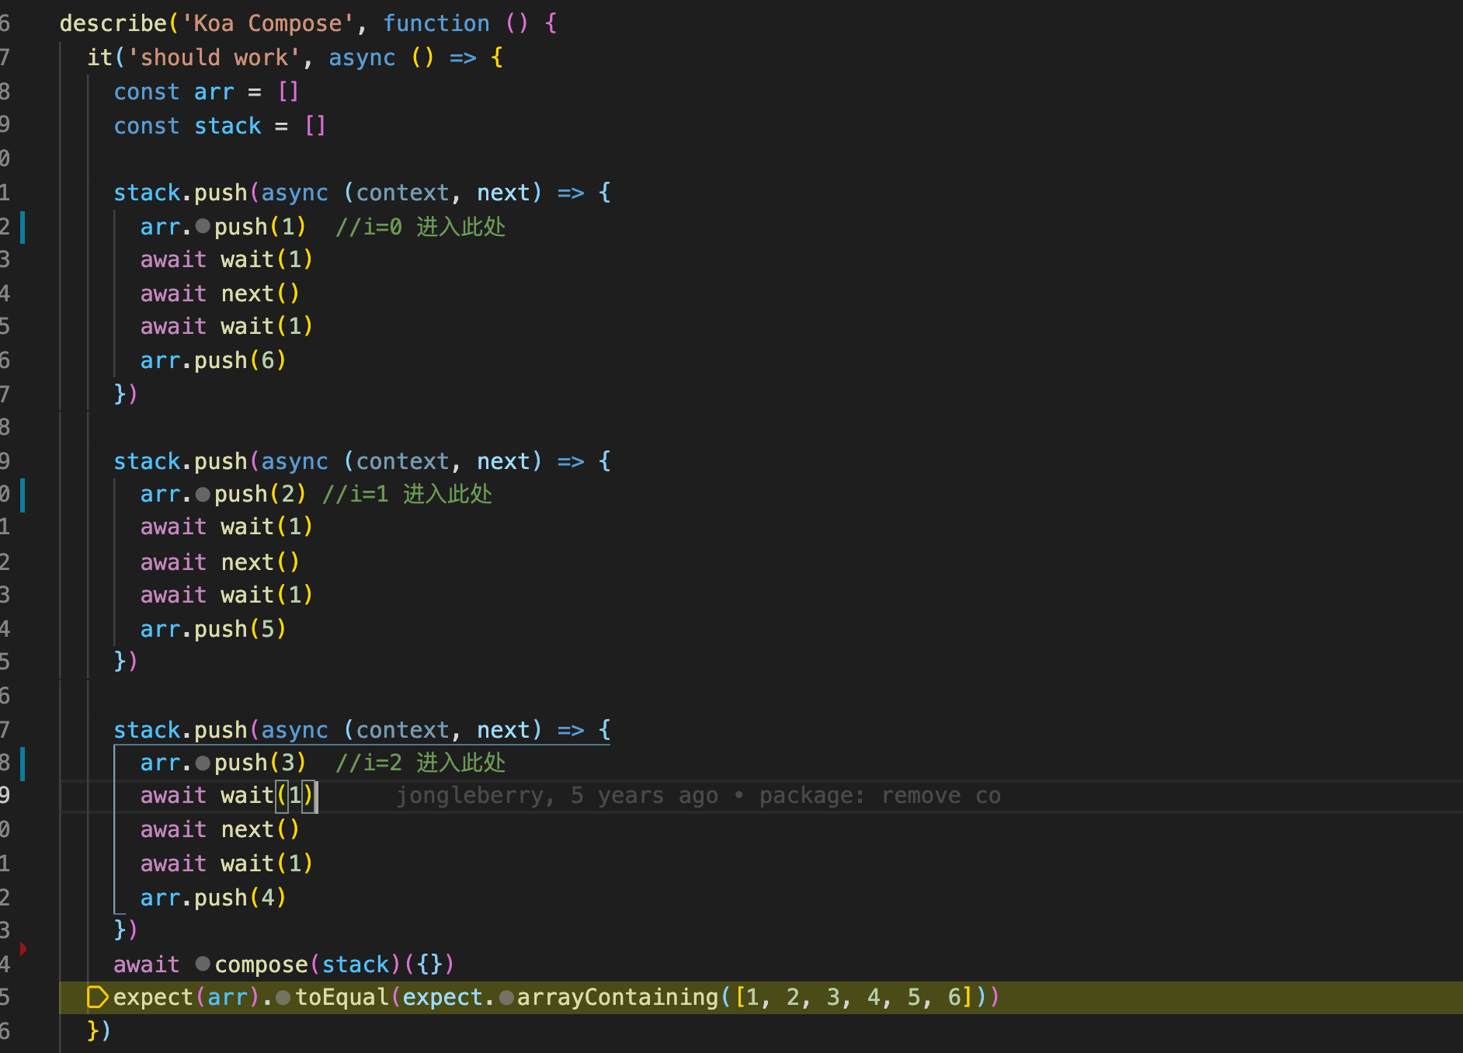Click inline breakpoint dot before arrayContaining
The height and width of the screenshot is (1053, 1463).
pyautogui.click(x=506, y=998)
